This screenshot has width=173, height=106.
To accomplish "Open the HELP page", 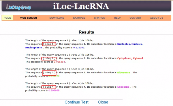I will [117, 18].
